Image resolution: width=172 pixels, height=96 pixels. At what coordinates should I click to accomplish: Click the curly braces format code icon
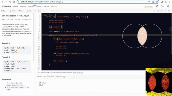pyautogui.click(x=158, y=11)
